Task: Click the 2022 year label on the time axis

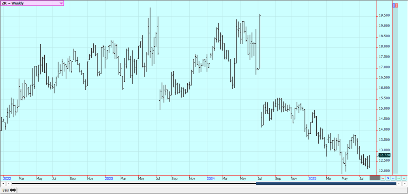Action: 7,178
